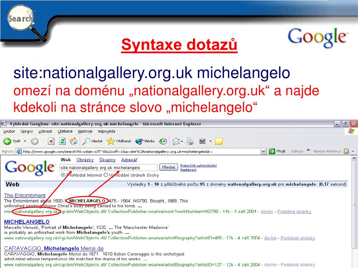This screenshot has height=268, width=358.
Task: Open the MICHELANGELO search result title
Action: (27, 222)
